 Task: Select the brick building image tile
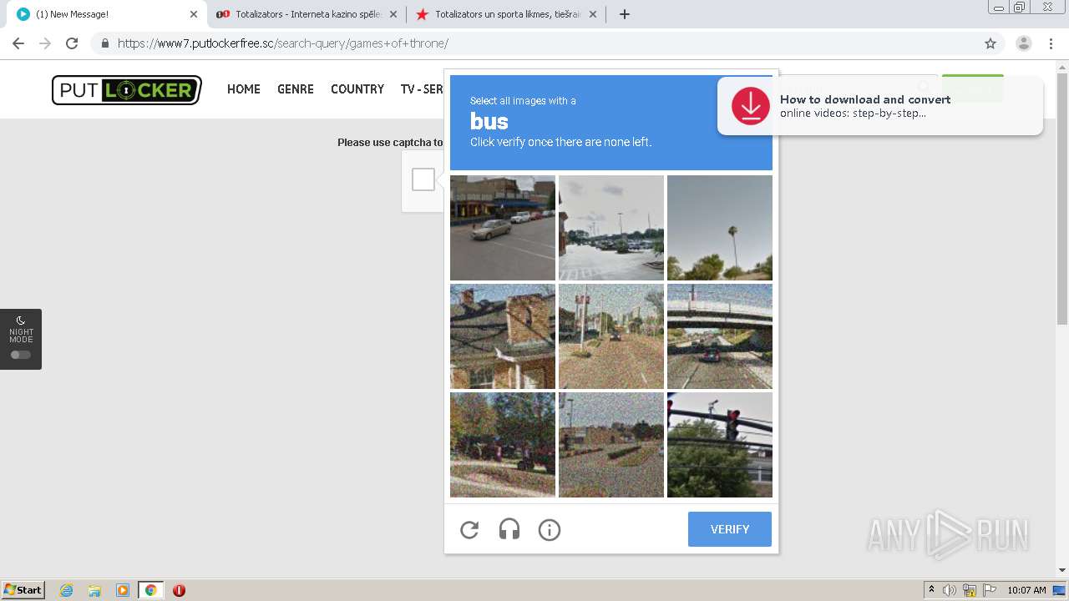[x=503, y=336]
